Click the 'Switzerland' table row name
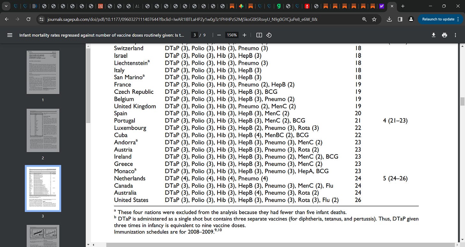This screenshot has height=247, width=465. click(x=129, y=48)
